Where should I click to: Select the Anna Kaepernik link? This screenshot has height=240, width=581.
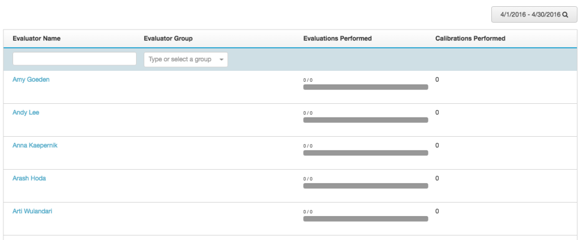coord(35,145)
